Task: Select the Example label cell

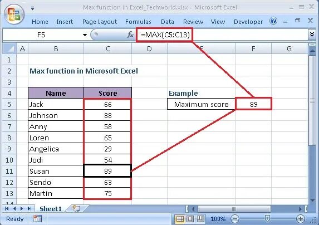Action: tap(202, 93)
